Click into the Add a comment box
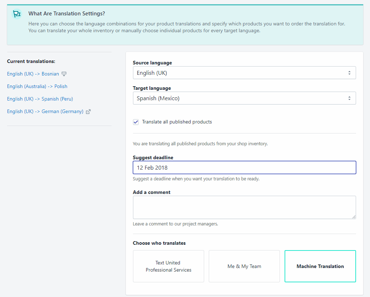Image resolution: width=370 pixels, height=297 pixels. (x=244, y=207)
